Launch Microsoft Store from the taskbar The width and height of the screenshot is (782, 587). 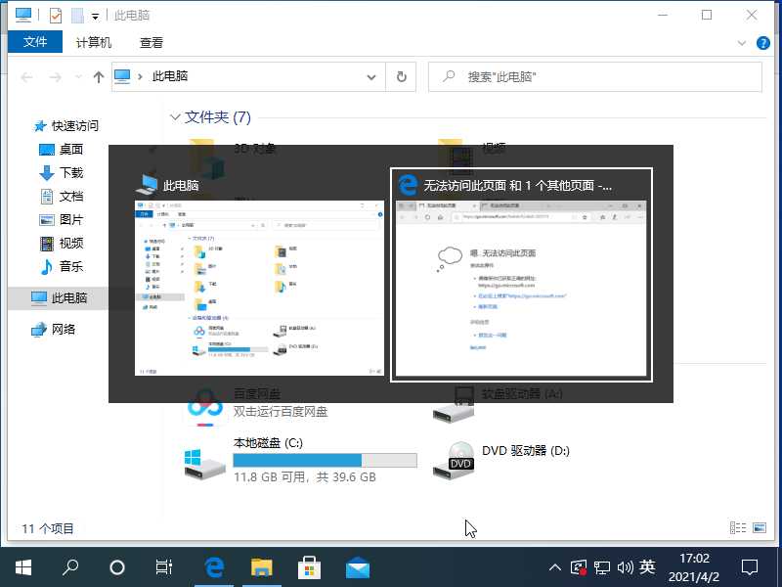coord(309,566)
